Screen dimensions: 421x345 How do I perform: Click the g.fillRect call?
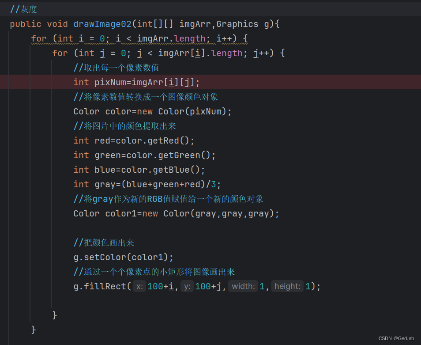[x=197, y=286]
